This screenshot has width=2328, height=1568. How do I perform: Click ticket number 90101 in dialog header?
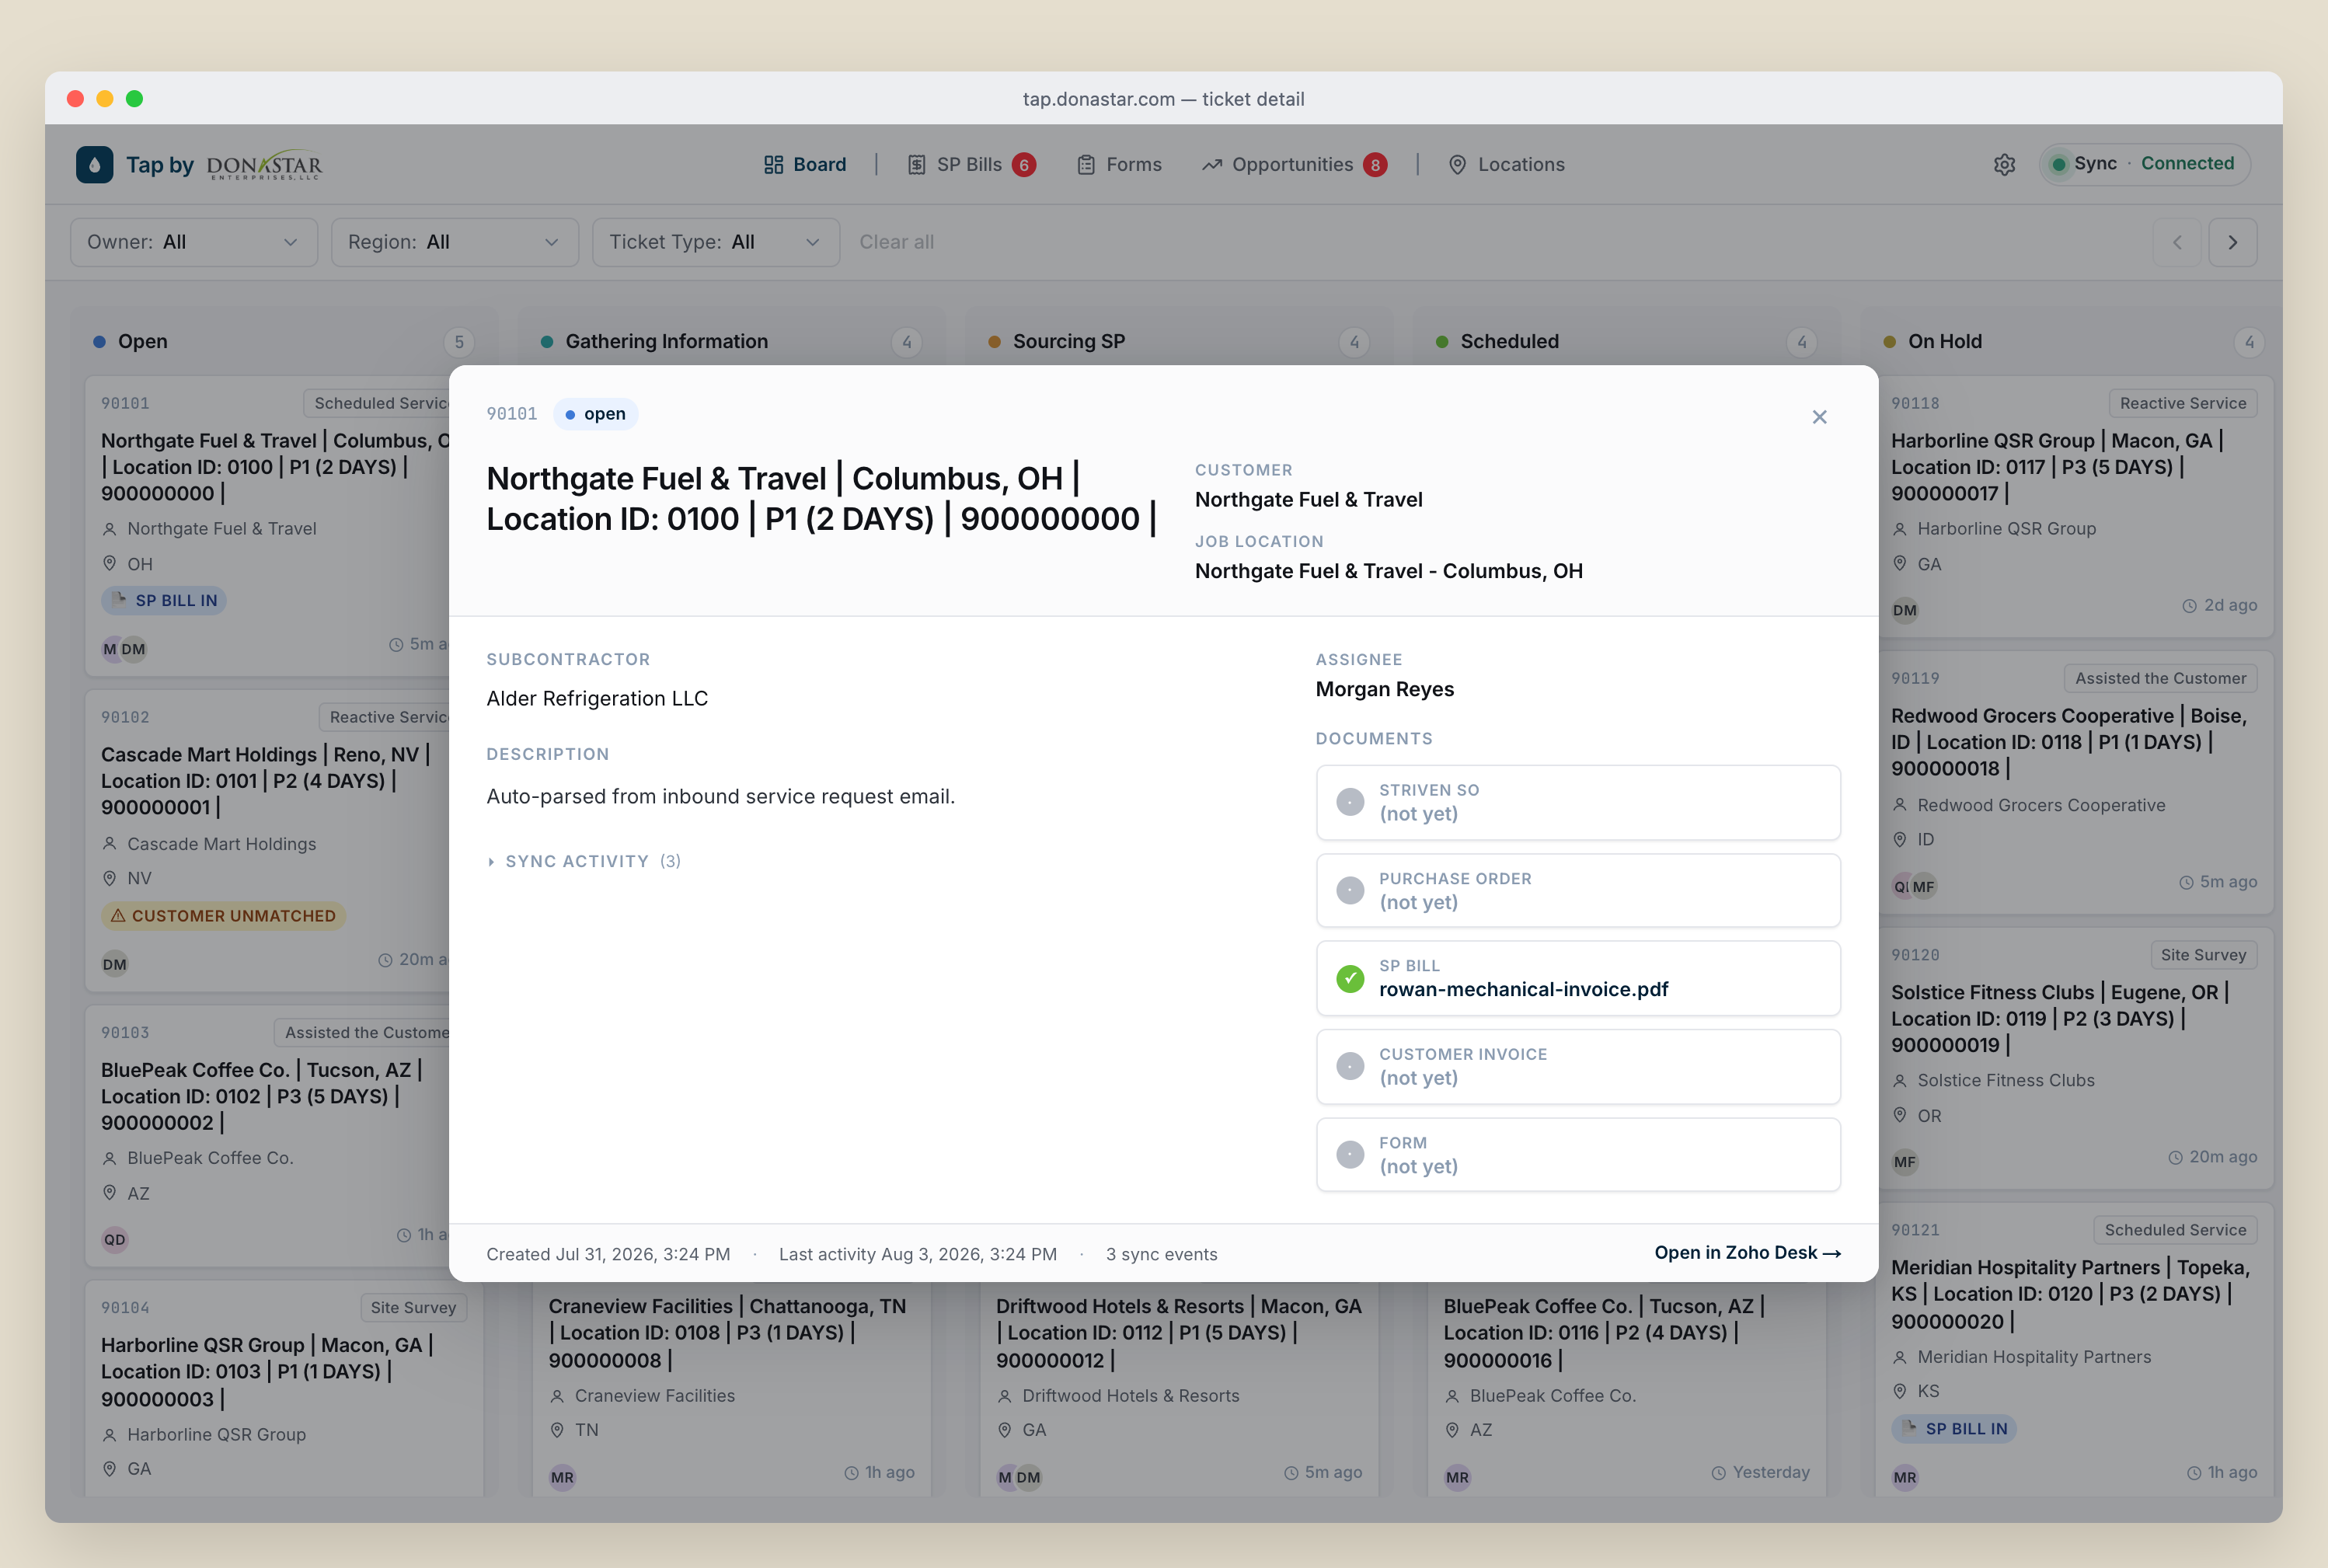pyautogui.click(x=511, y=414)
